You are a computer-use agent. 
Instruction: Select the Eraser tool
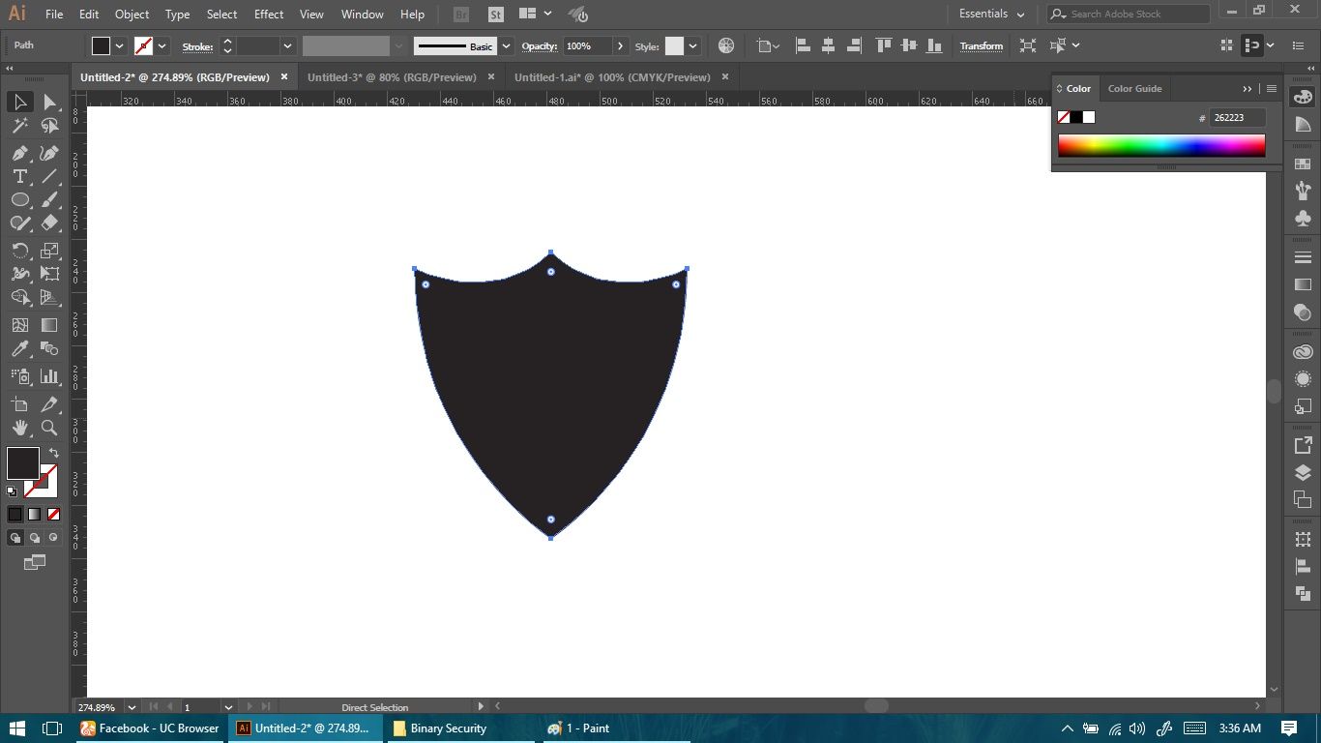pos(50,223)
